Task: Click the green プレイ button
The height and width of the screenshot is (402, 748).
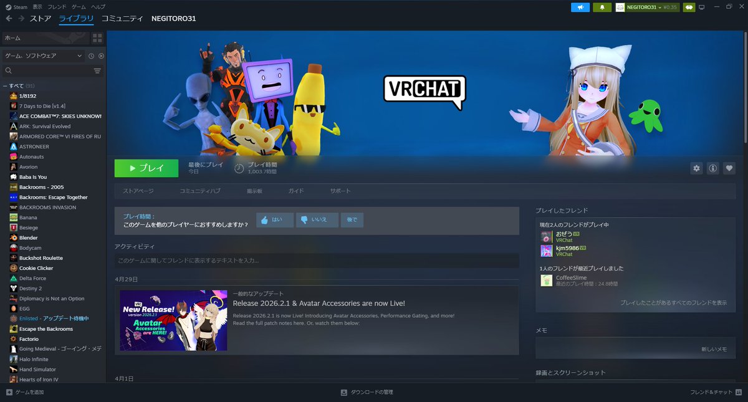Action: tap(146, 168)
